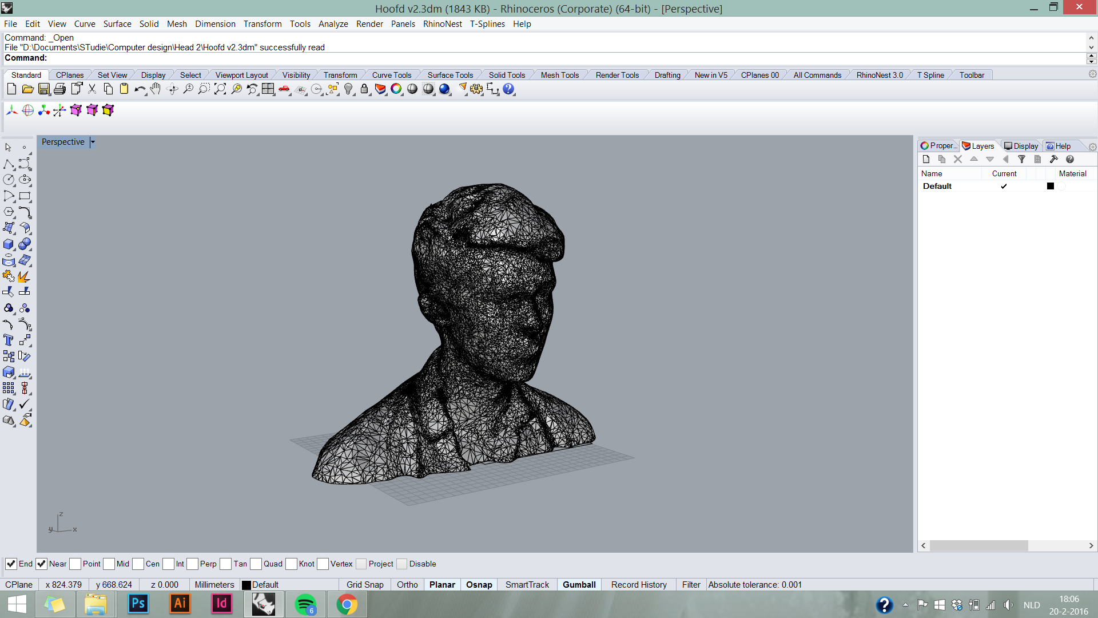Click the Default layer black color swatch
The height and width of the screenshot is (618, 1098).
pyautogui.click(x=1050, y=186)
